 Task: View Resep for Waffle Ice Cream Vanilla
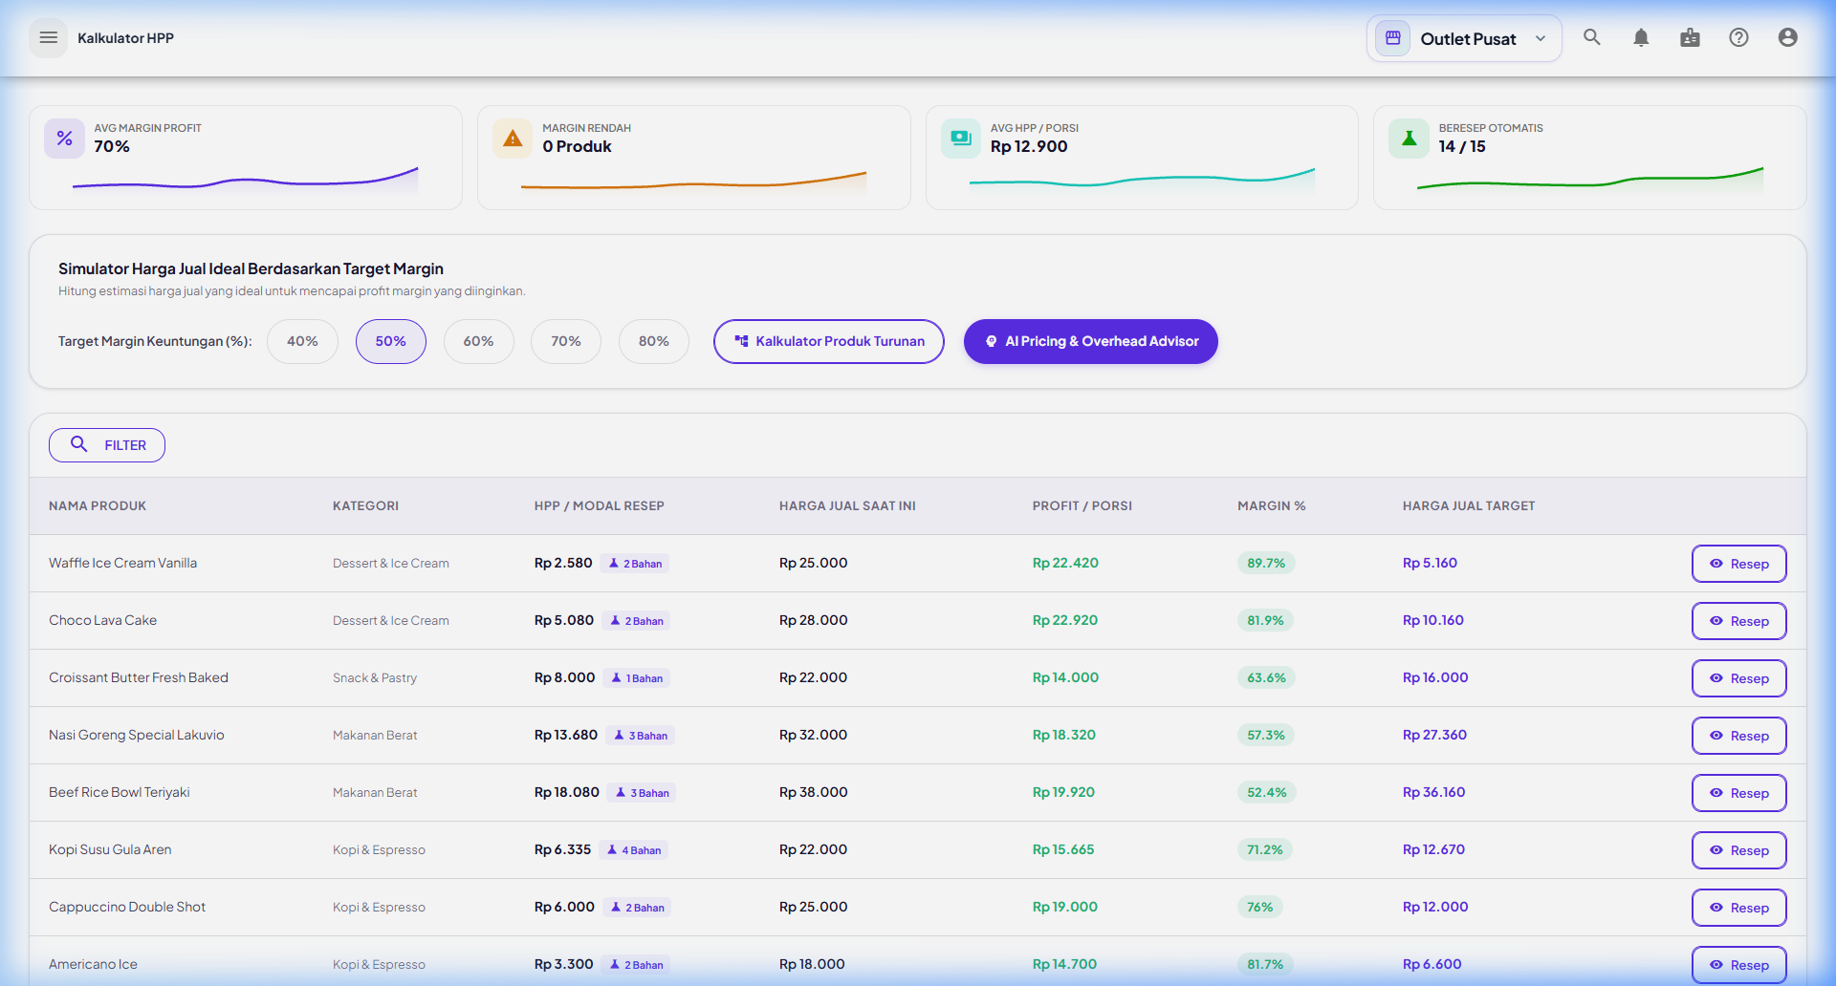1738,564
